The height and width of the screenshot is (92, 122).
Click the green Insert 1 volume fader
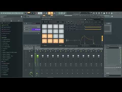pyautogui.click(x=38, y=56)
